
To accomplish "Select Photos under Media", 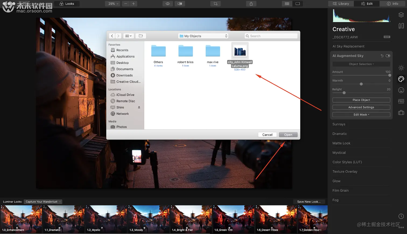I will (x=121, y=127).
